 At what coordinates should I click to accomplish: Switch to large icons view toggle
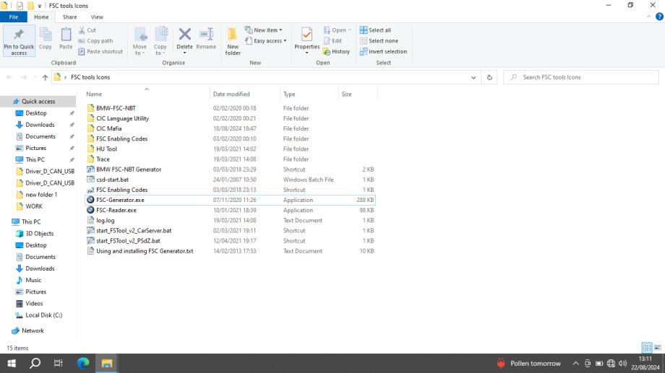click(x=656, y=348)
